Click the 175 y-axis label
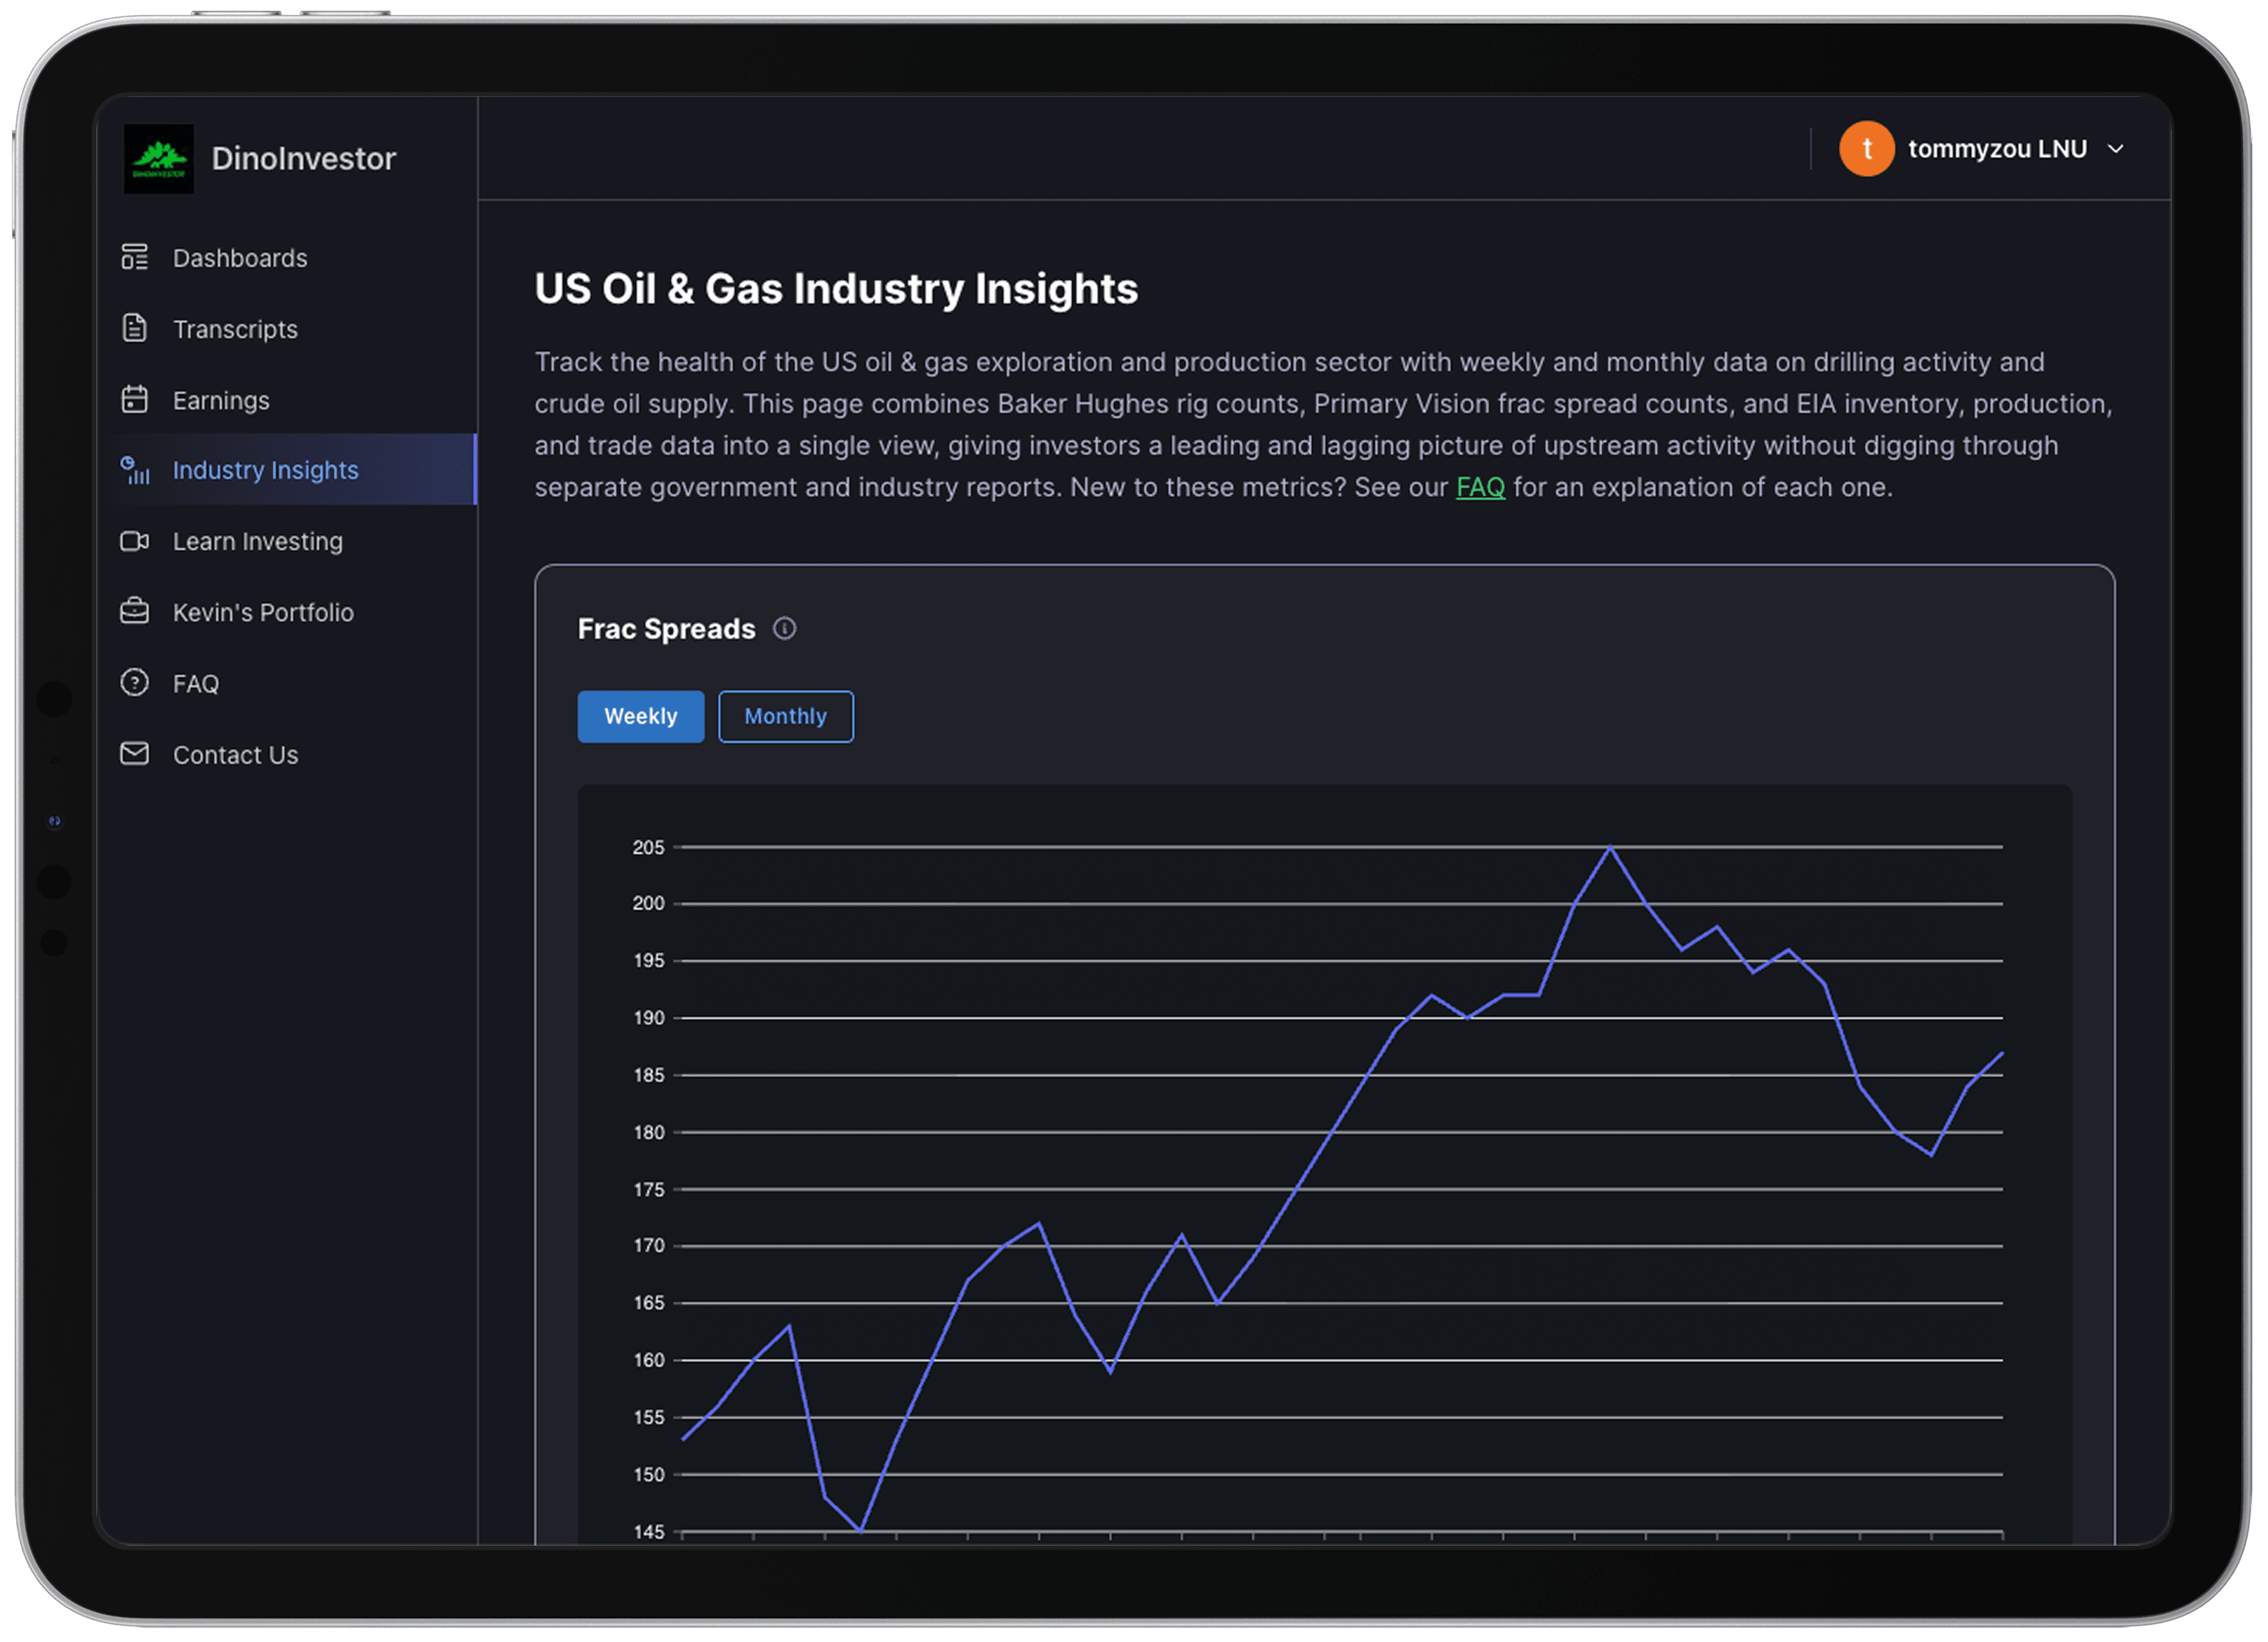Image resolution: width=2268 pixels, height=1642 pixels. [x=649, y=1190]
